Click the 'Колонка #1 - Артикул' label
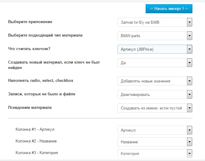 pyautogui.click(x=35, y=130)
